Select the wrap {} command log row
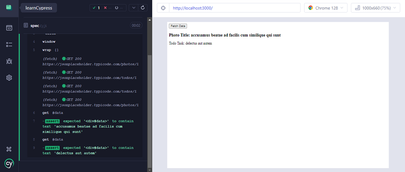The height and width of the screenshot is (172, 405). [x=85, y=50]
